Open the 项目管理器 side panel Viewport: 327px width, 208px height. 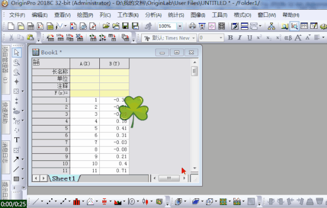pos(6,69)
